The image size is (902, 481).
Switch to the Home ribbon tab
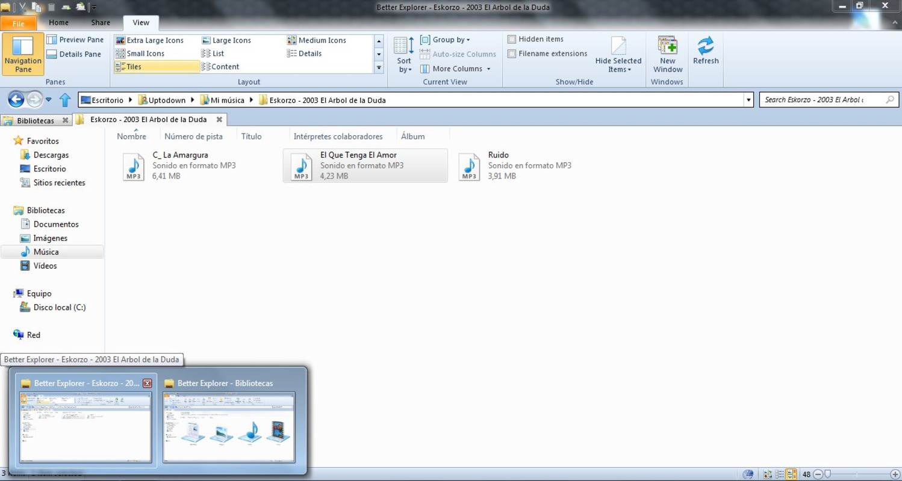point(59,23)
